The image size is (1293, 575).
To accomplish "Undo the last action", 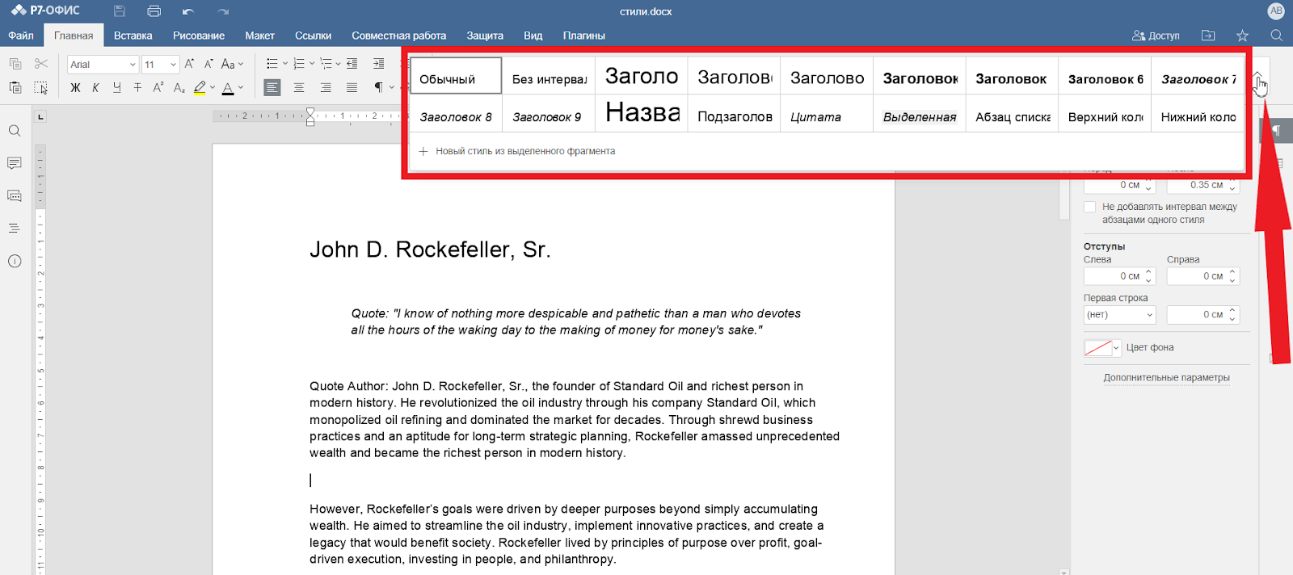I will click(x=188, y=11).
